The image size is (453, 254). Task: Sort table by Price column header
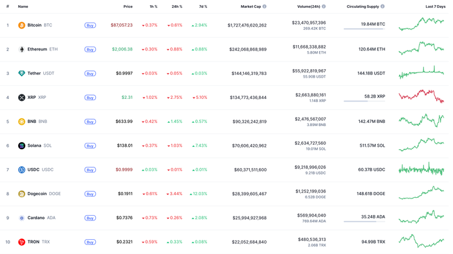tap(128, 6)
